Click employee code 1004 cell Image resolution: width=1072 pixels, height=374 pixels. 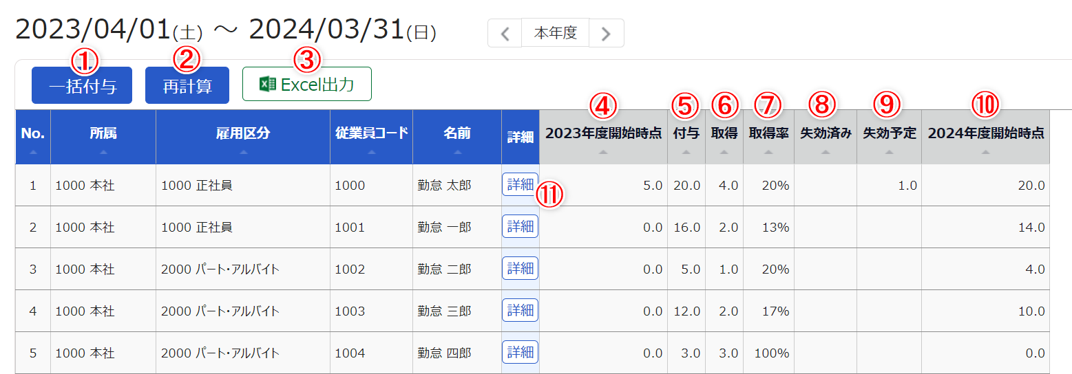(372, 353)
